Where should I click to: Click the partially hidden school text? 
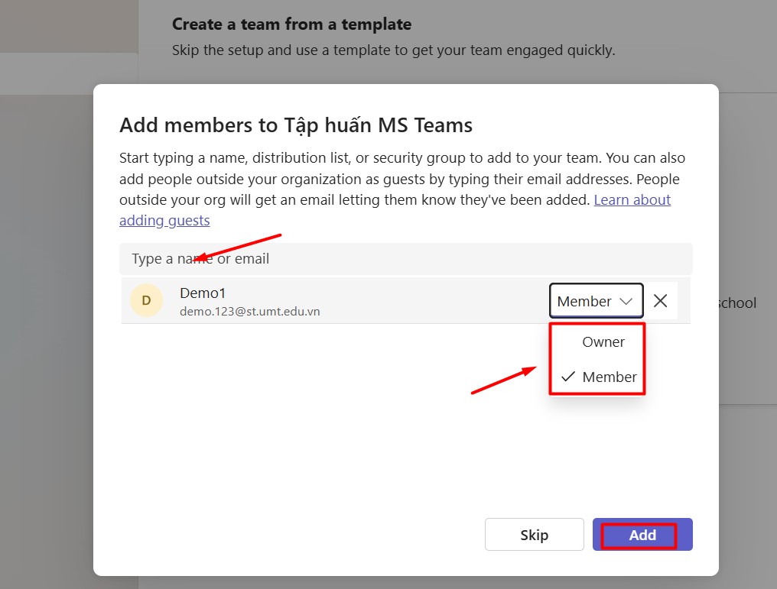pyautogui.click(x=737, y=303)
